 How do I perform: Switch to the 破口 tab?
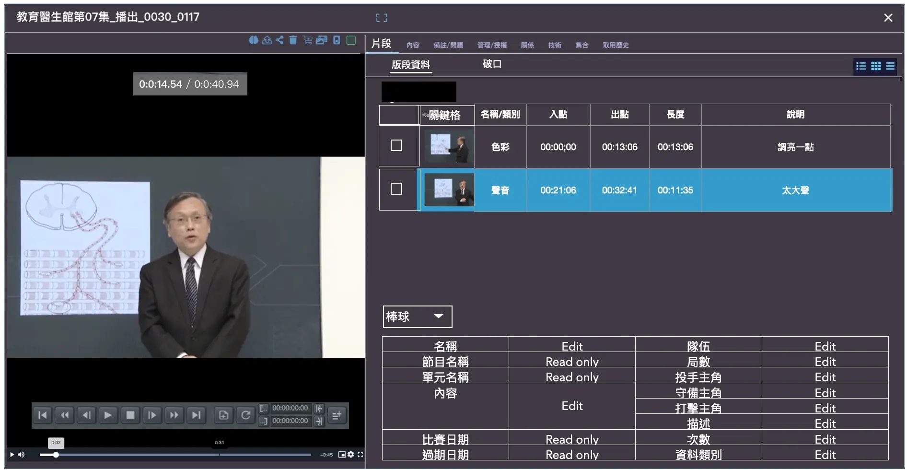[492, 64]
